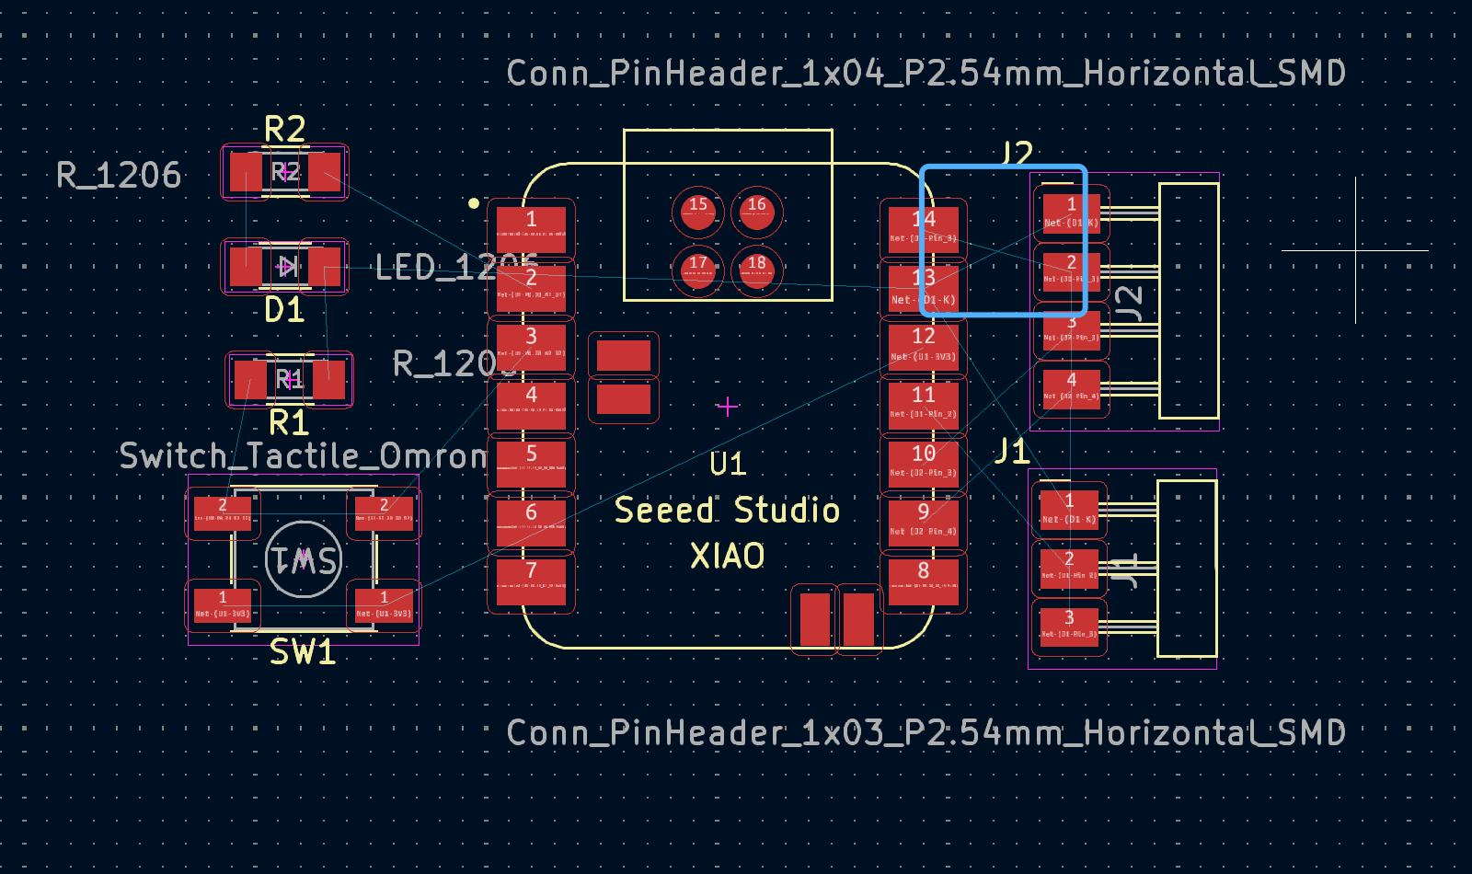
Task: Select the Conn_PinHeader_1x04 footprint text
Action: pos(926,73)
